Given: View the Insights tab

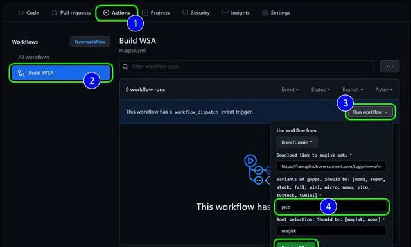Looking at the screenshot, I should click(x=236, y=13).
